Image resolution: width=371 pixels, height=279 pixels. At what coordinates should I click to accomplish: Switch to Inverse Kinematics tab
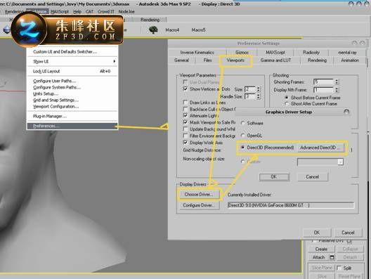[x=197, y=53]
